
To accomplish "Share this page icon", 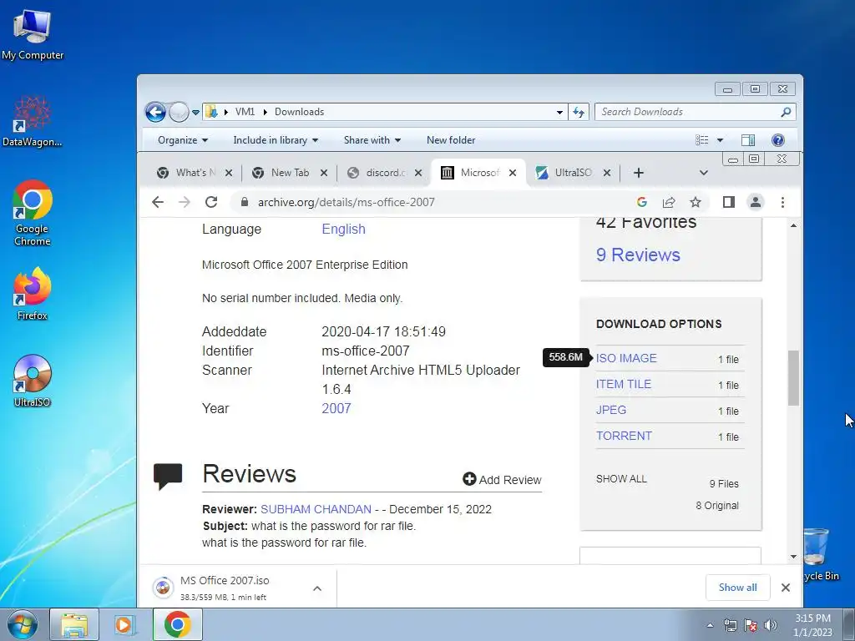I will (x=669, y=202).
